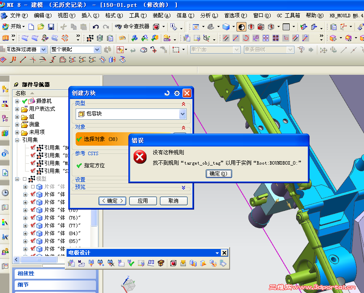Expand the 用户表达式 tree node
Screen dimensions: 364x293
pos(17,109)
